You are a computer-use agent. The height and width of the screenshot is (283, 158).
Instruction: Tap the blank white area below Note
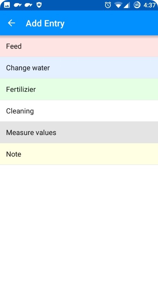(79, 224)
